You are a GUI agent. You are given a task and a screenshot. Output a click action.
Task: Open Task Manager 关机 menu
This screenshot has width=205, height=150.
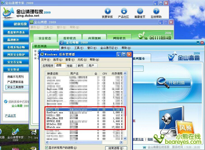pyautogui.click(x=82, y=60)
